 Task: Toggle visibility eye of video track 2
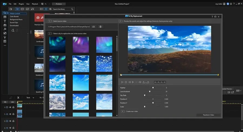[10, 121]
